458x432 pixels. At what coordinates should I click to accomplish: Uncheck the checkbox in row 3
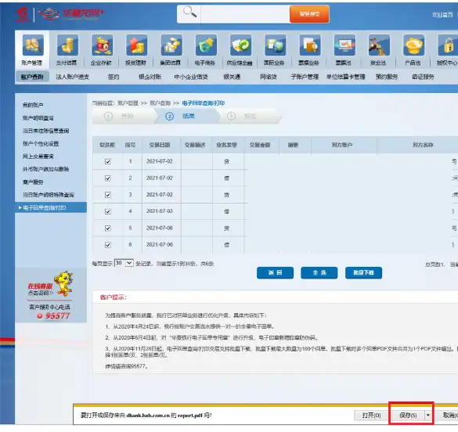pyautogui.click(x=108, y=195)
